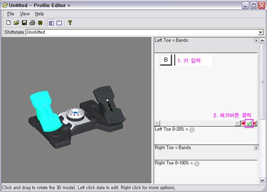
Task: Open the File menu
Action: (x=10, y=14)
